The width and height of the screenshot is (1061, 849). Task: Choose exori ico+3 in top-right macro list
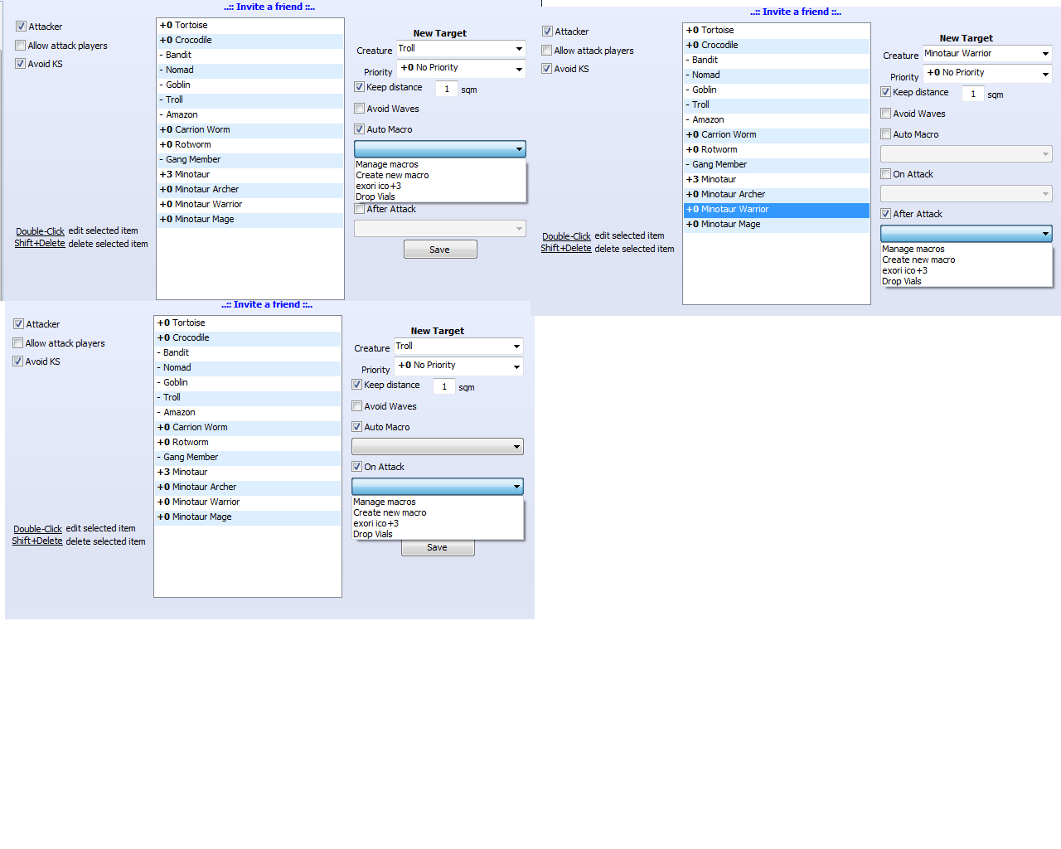[x=904, y=271]
